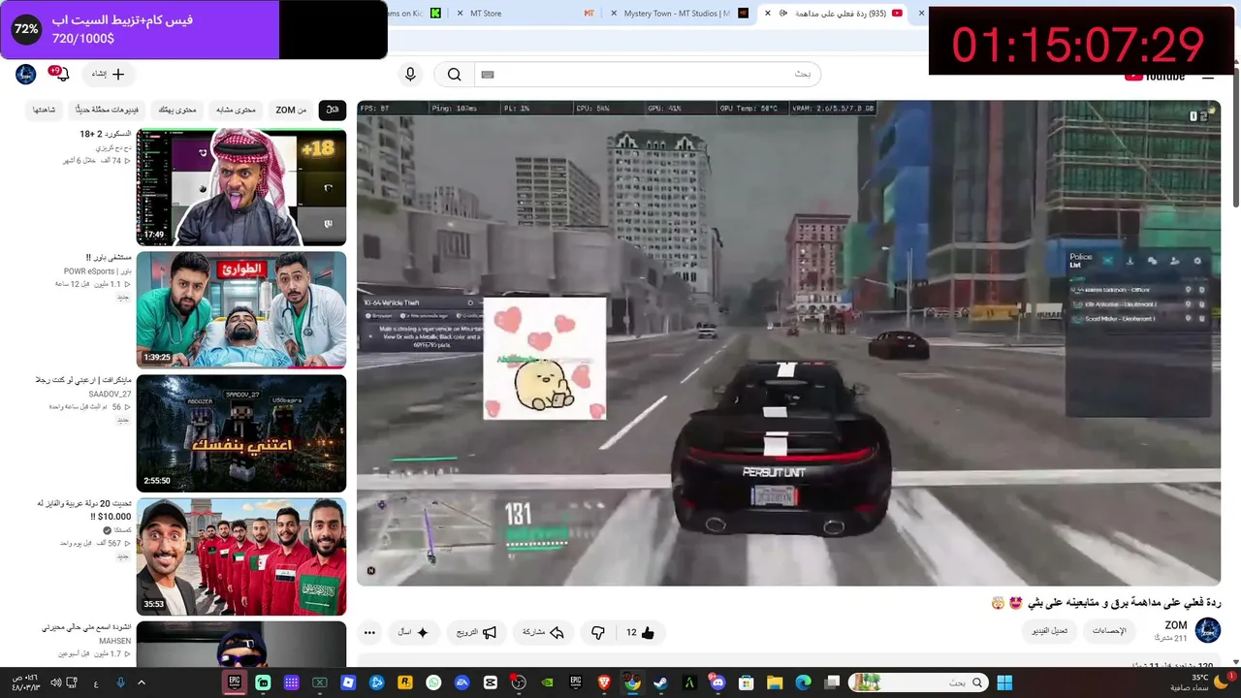
Task: Open the taskbar weather widget showing 35°C
Action: click(x=1202, y=682)
